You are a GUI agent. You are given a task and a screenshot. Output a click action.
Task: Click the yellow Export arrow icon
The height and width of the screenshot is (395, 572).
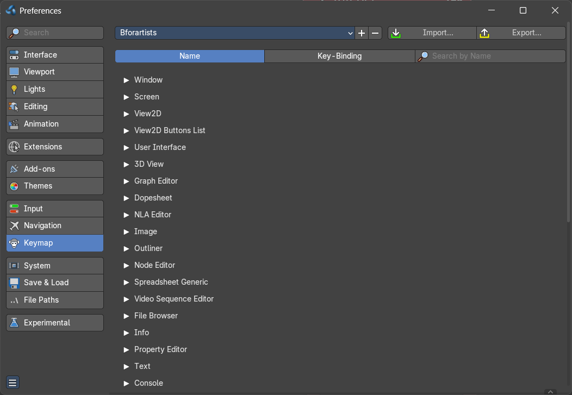point(484,33)
